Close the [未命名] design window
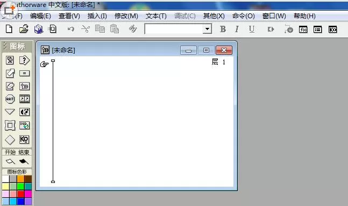Image resolution: width=348 pixels, height=206 pixels. (224, 50)
